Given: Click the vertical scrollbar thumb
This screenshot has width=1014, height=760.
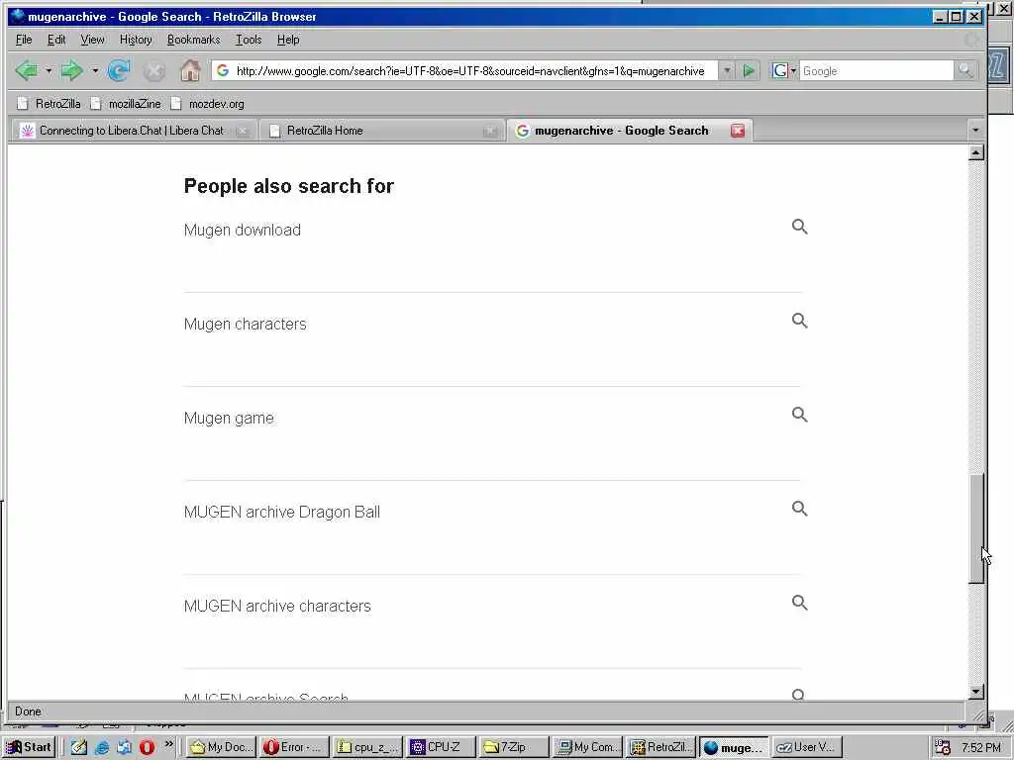Looking at the screenshot, I should point(976,528).
